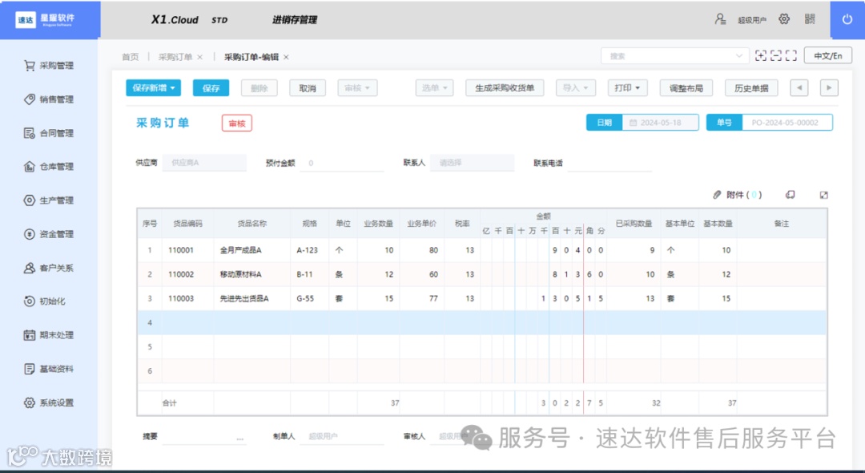
Task: Open 资金管理 module
Action: tap(49, 234)
